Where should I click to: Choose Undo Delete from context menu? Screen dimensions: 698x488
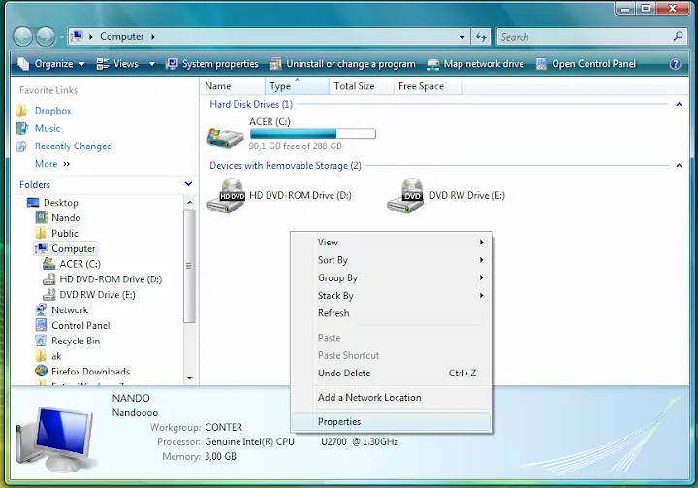coord(392,373)
